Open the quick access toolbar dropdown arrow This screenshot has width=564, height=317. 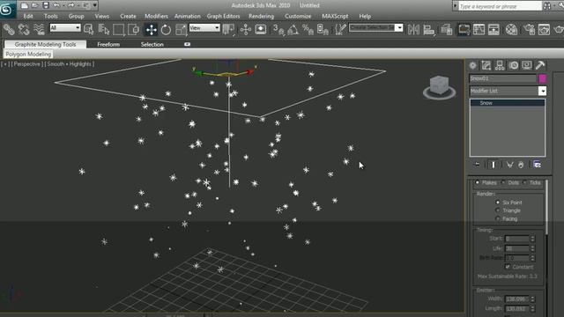(95, 5)
